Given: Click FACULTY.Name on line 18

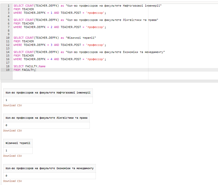Looking at the screenshot, I should (x=35, y=66).
